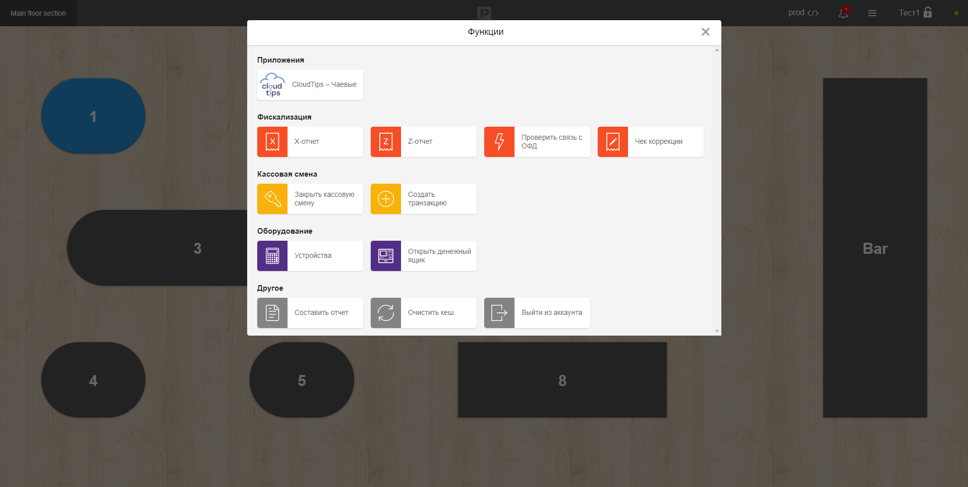Open the cash drawer
Viewport: 968px width, 487px height.
click(x=423, y=256)
